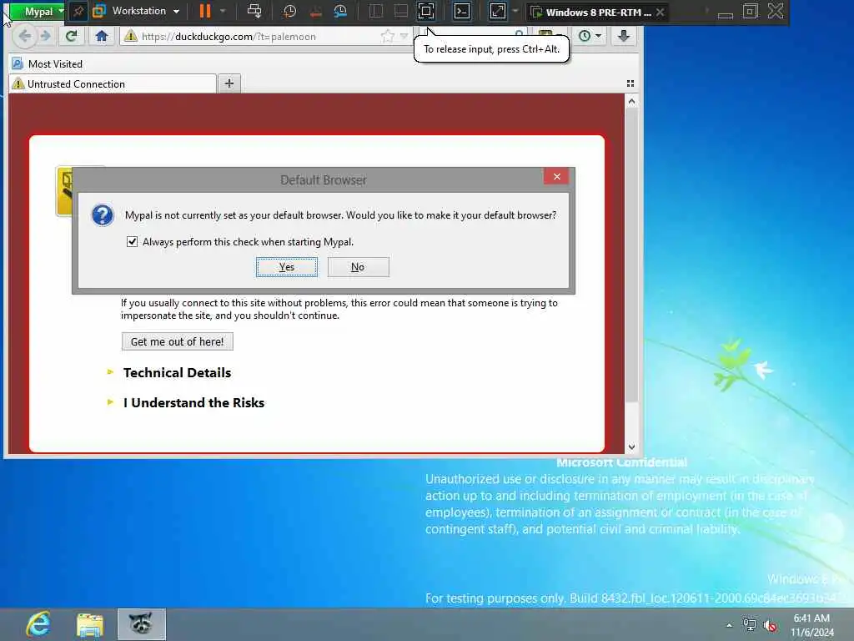This screenshot has width=854, height=641.
Task: Click the stretch guest display icon
Action: [498, 11]
